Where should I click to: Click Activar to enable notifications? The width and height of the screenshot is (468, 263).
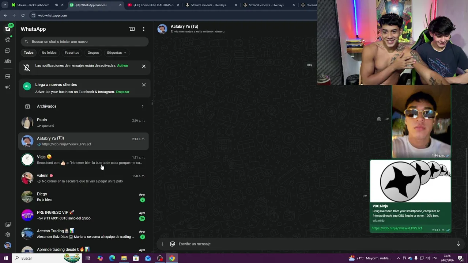(122, 65)
